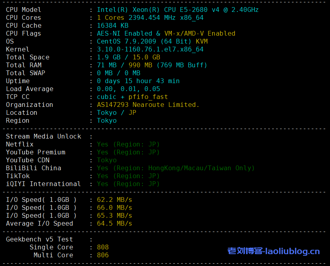
Task: Click the Netflix unlock result line
Action: pyautogui.click(x=128, y=144)
